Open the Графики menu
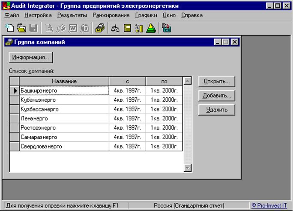 [x=146, y=15]
